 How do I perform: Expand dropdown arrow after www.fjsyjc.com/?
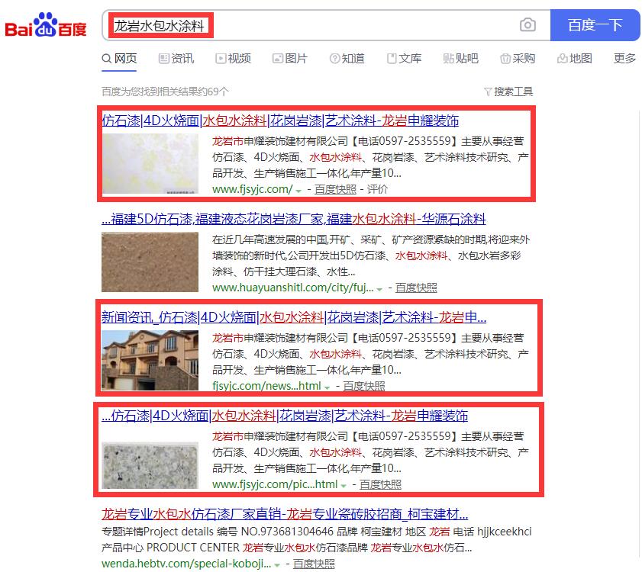tap(298, 191)
